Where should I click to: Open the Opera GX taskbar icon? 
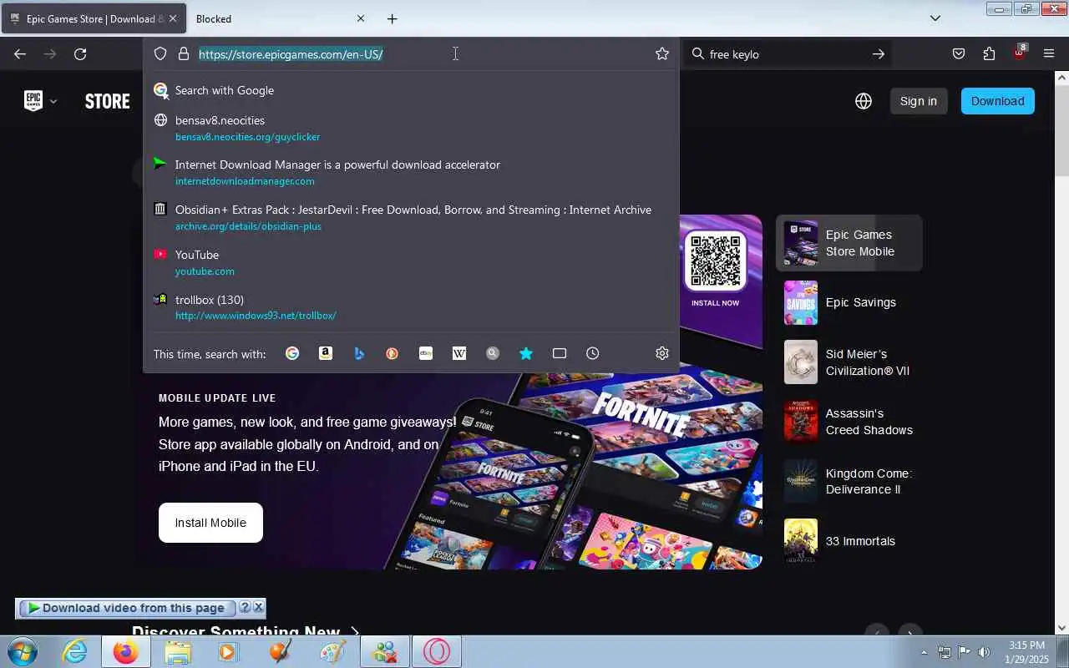click(x=436, y=651)
